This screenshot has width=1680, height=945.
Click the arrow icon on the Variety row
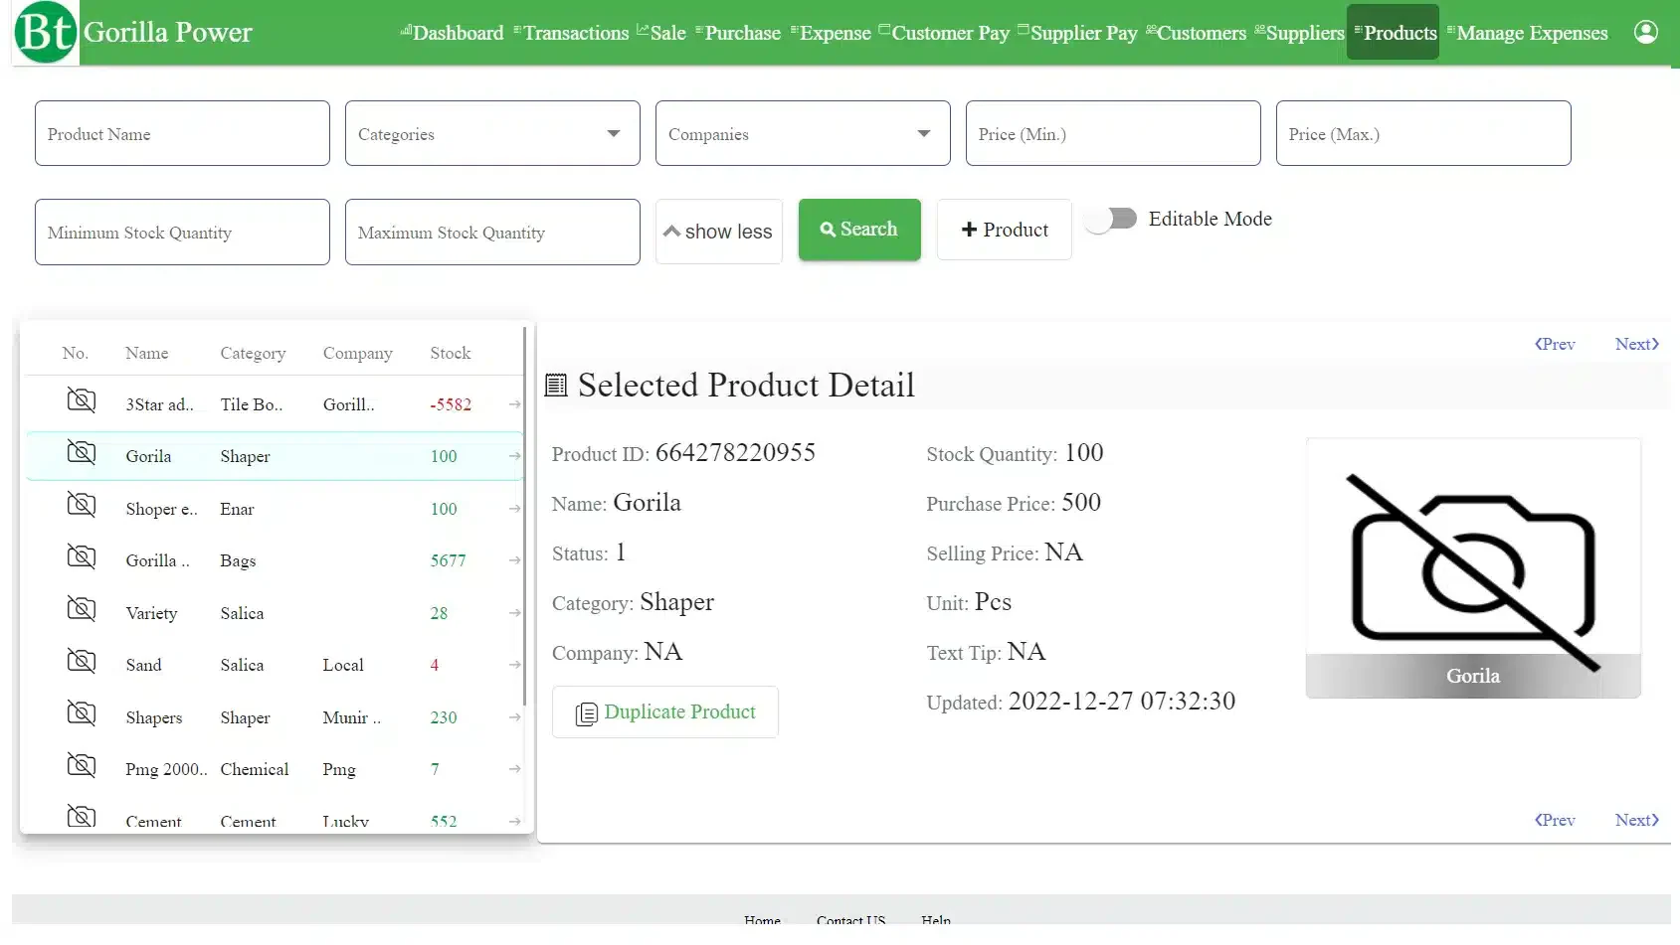(x=514, y=613)
